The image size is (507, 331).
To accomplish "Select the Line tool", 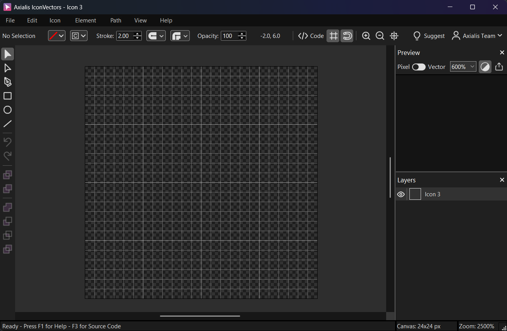I will coord(7,124).
